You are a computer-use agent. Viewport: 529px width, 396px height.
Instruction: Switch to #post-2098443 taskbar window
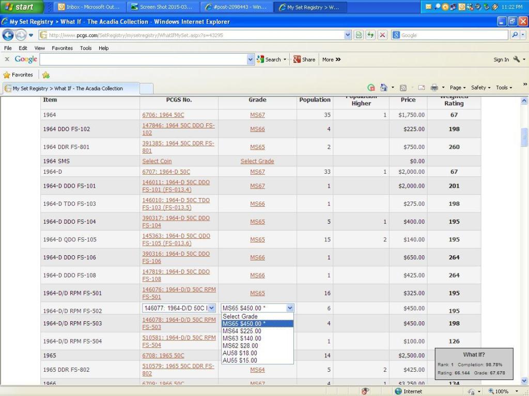pyautogui.click(x=236, y=7)
